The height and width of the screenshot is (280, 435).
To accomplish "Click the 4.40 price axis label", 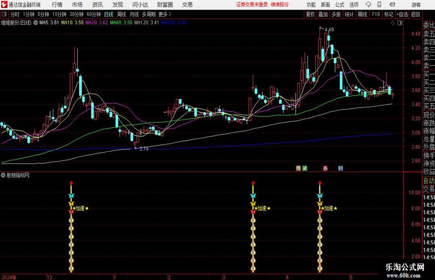I will point(416,34).
